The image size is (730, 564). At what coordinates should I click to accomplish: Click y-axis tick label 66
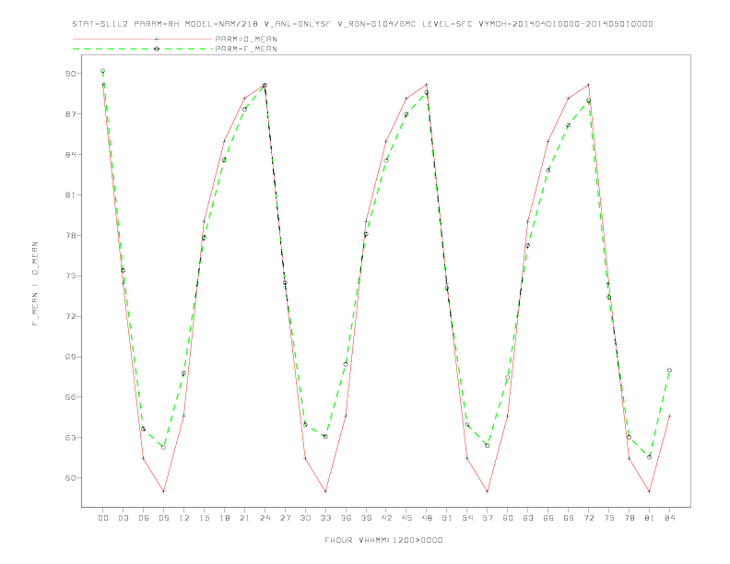pyautogui.click(x=71, y=397)
